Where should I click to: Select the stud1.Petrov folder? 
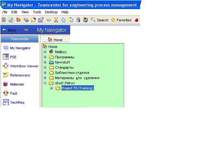click(65, 83)
